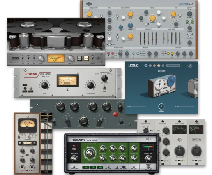Toggle the tape machine IPS switch

pos(23,58)
